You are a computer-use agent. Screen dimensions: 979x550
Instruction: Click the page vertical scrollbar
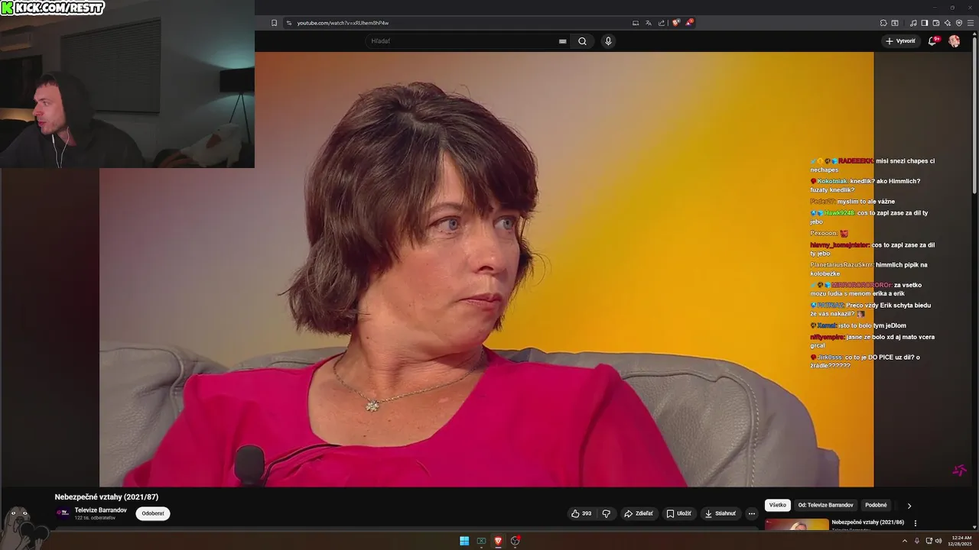click(x=974, y=115)
